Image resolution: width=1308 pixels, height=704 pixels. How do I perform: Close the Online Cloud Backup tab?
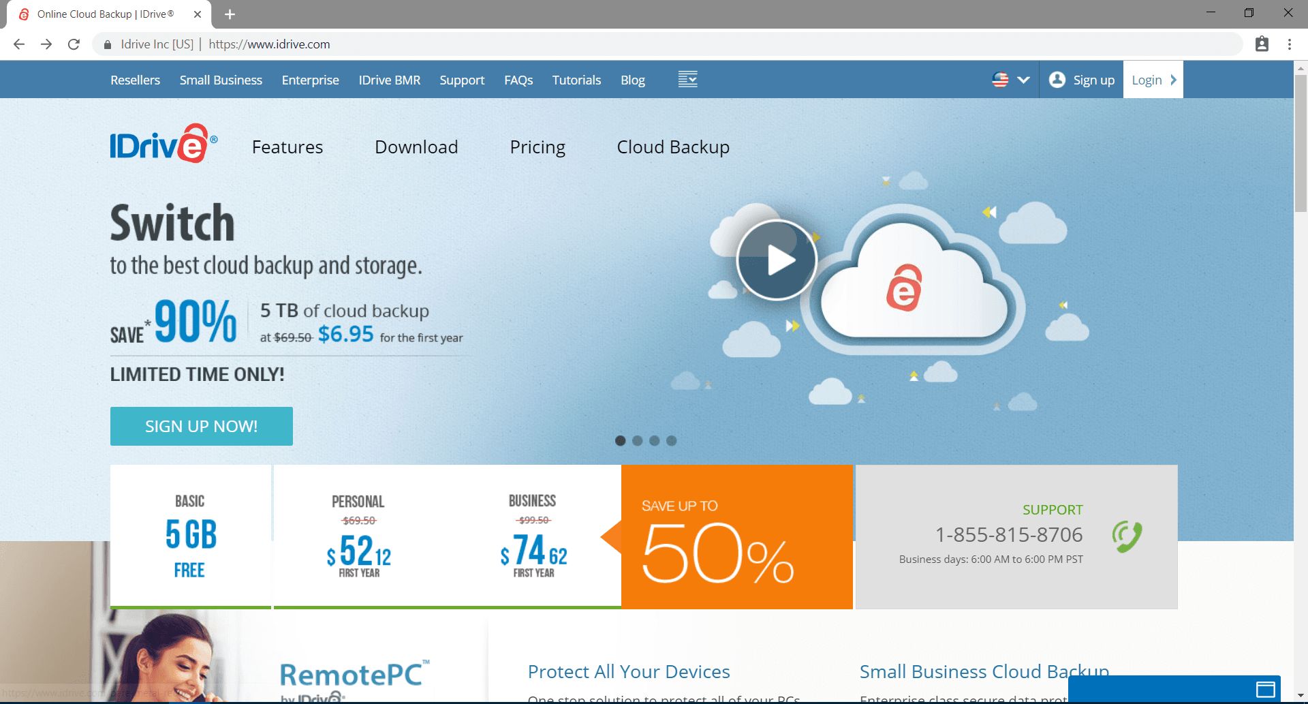point(198,14)
